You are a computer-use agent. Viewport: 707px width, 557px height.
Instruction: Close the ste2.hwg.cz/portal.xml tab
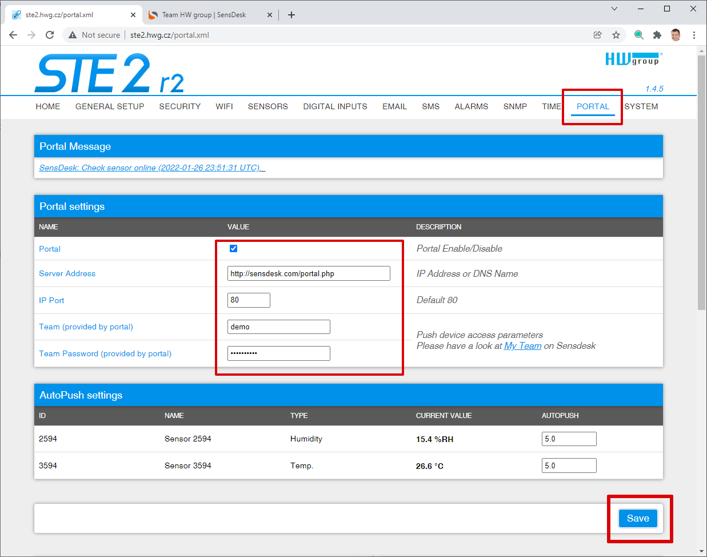[x=133, y=15]
